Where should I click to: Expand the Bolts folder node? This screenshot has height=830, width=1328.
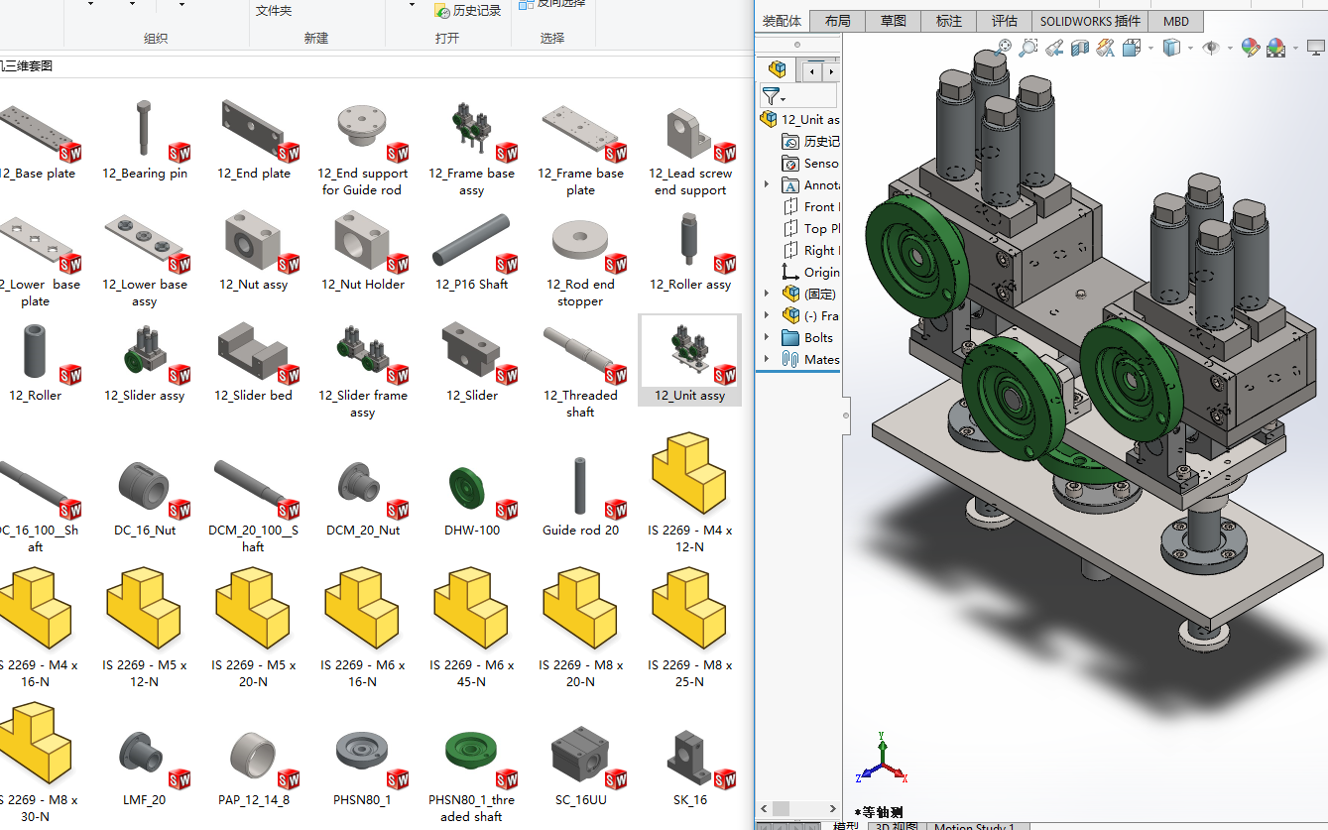point(767,337)
